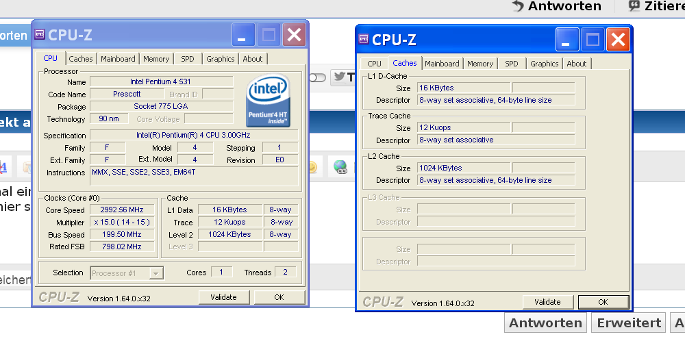Click the Core Speed value 2992.56 MHz
The width and height of the screenshot is (685, 341).
click(122, 210)
